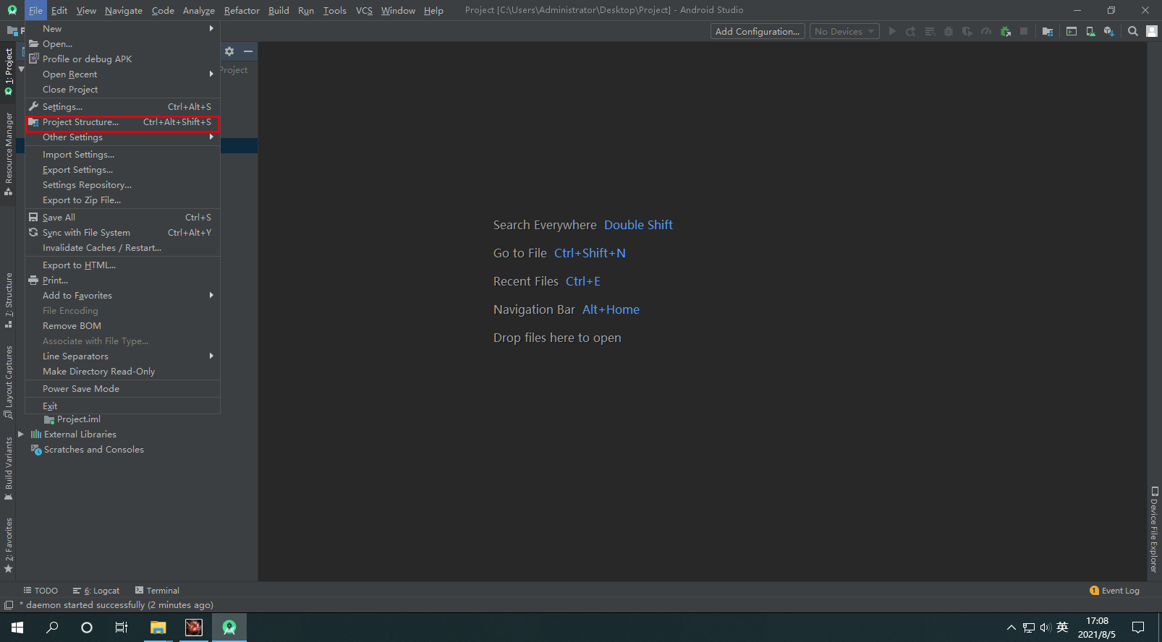Expand the Open Recent submenu
This screenshot has width=1162, height=642.
point(122,74)
